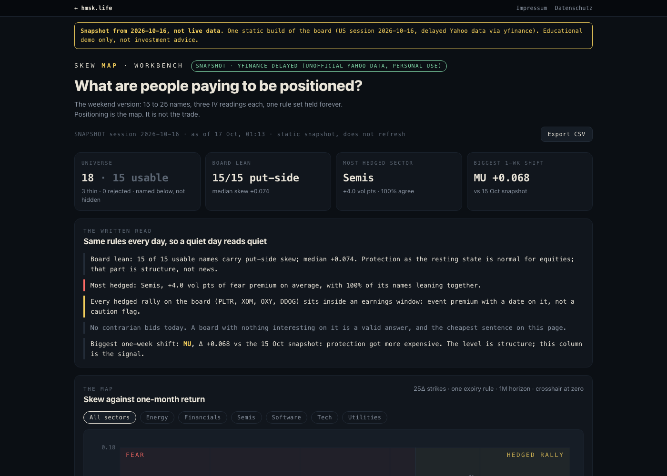The image size is (667, 476).
Task: Click the Universe summary card
Action: point(137,181)
